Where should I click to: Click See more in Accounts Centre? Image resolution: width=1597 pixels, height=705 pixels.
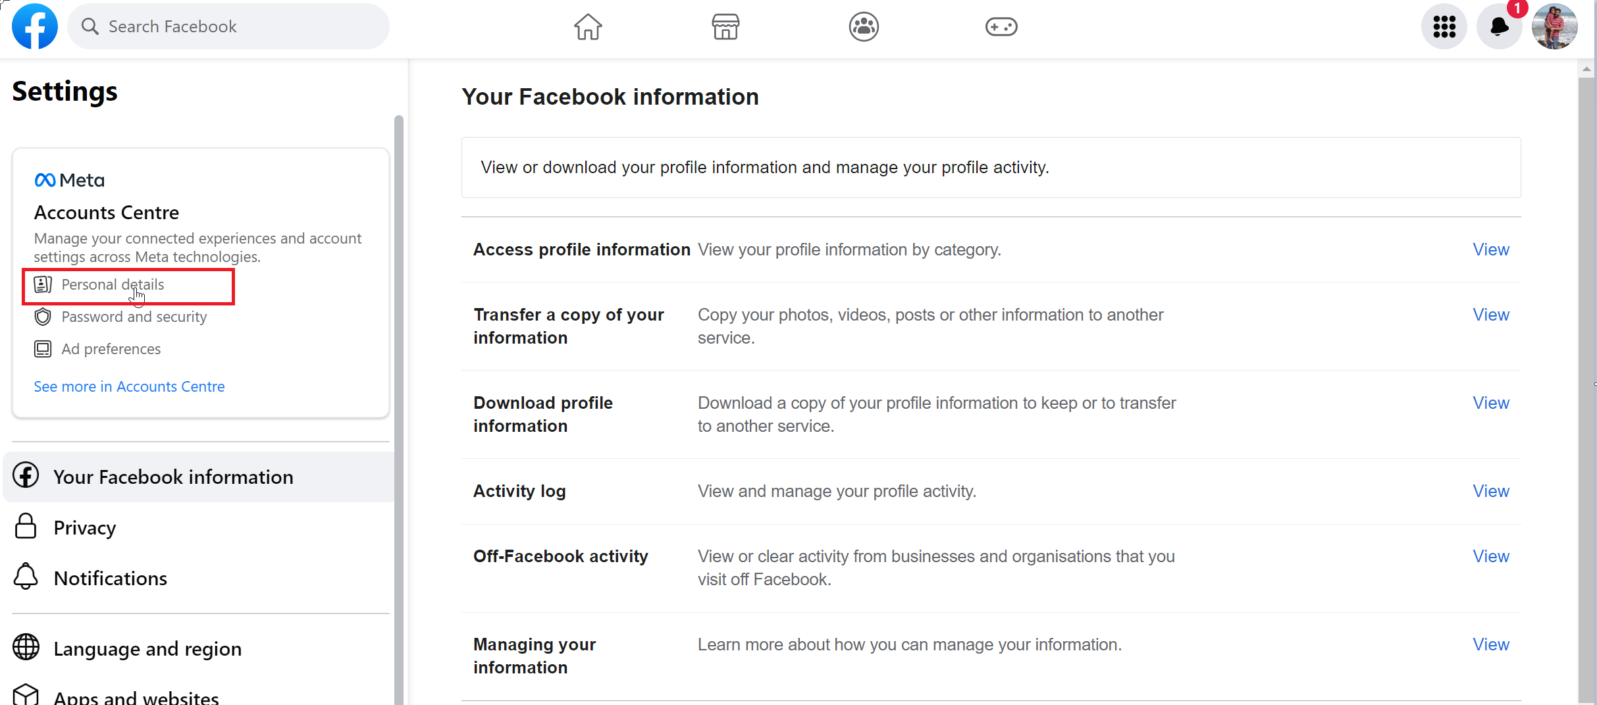pos(129,386)
